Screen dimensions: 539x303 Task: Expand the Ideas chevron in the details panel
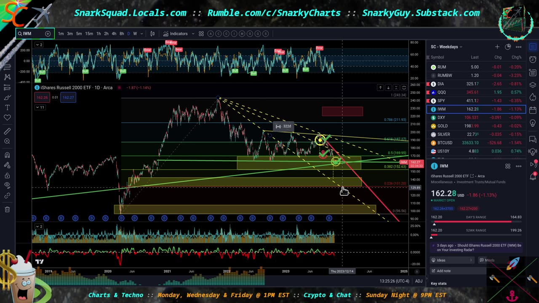pos(471,260)
